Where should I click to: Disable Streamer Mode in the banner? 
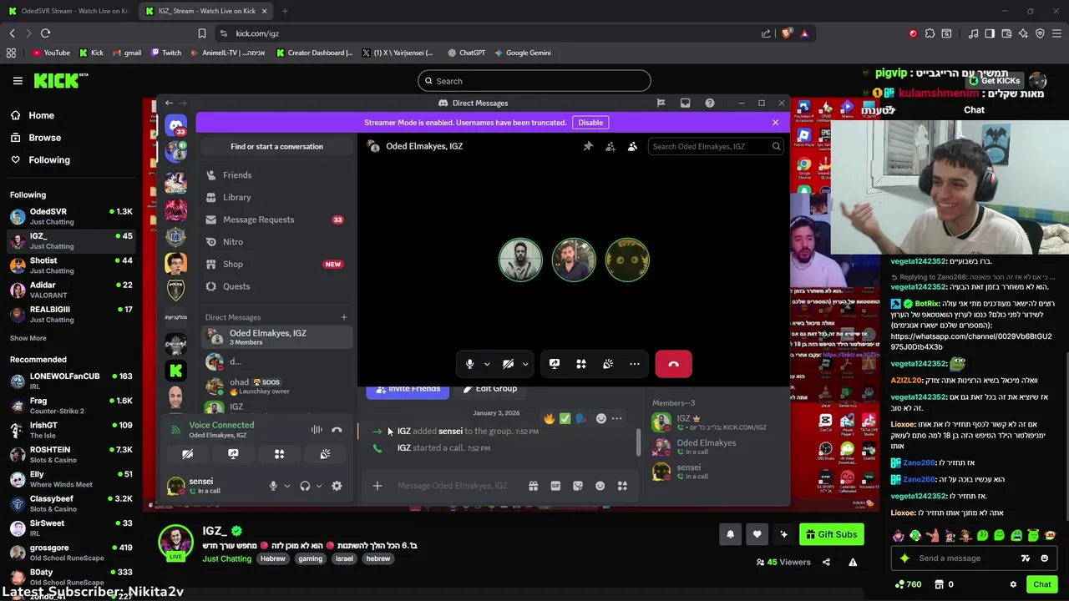point(590,123)
